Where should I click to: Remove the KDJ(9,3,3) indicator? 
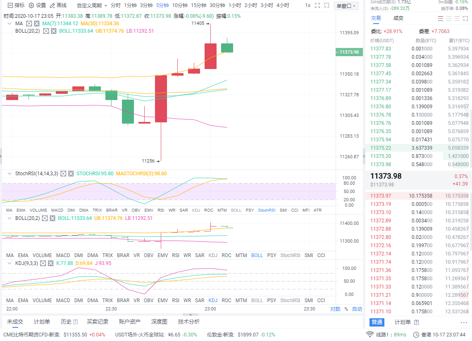(x=50, y=263)
